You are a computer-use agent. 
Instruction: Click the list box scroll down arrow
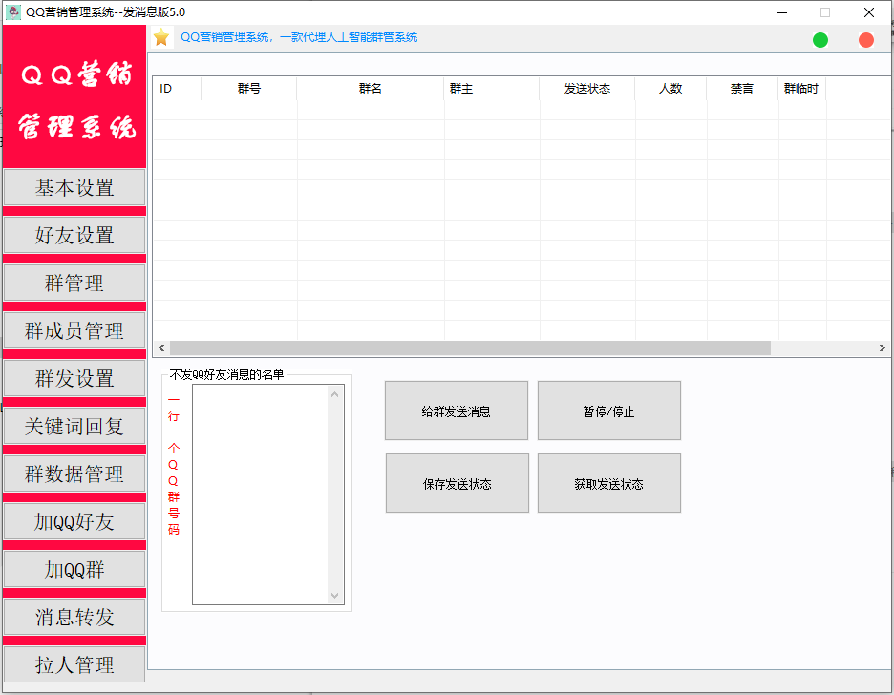coord(335,596)
